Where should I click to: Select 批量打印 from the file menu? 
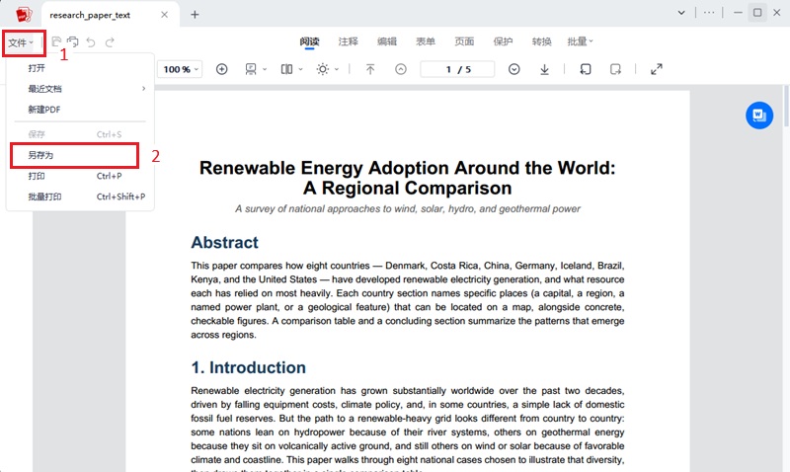point(80,197)
